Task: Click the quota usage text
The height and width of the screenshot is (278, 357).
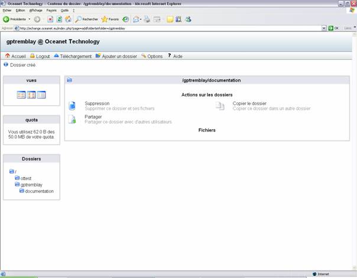Action: click(x=31, y=135)
